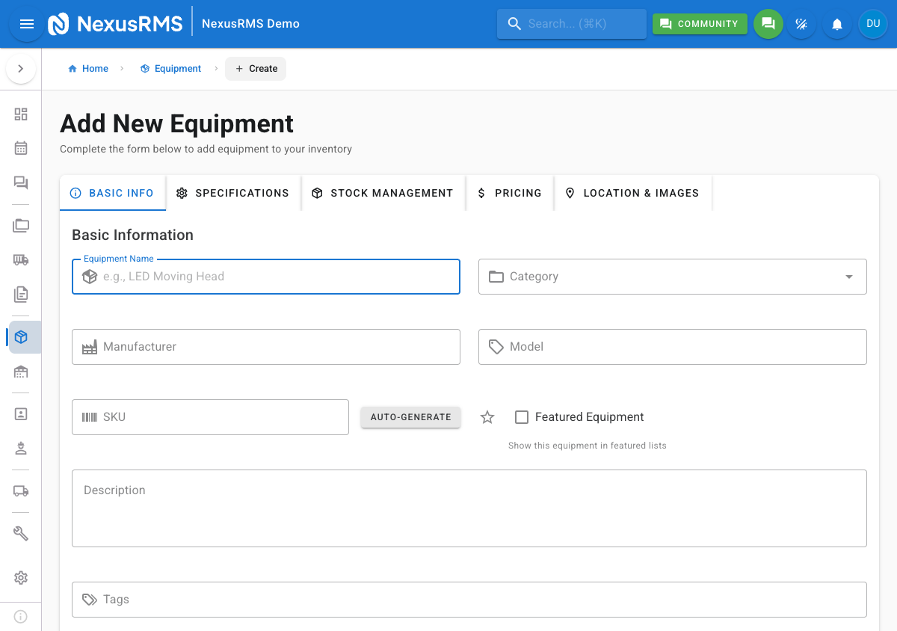Click inside the Equipment Name field
The image size is (897, 631).
pyautogui.click(x=266, y=277)
